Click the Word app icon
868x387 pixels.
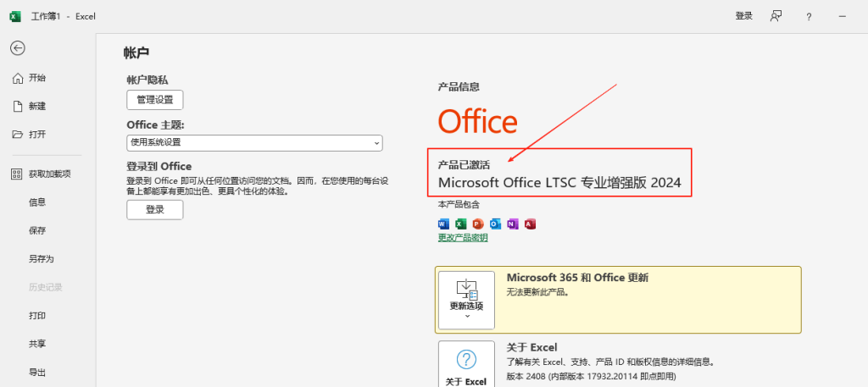point(443,224)
